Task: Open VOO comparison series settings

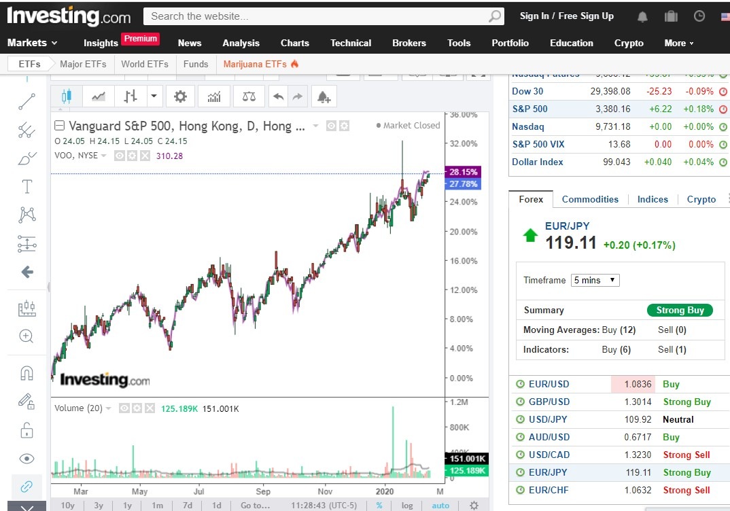Action: click(x=133, y=156)
